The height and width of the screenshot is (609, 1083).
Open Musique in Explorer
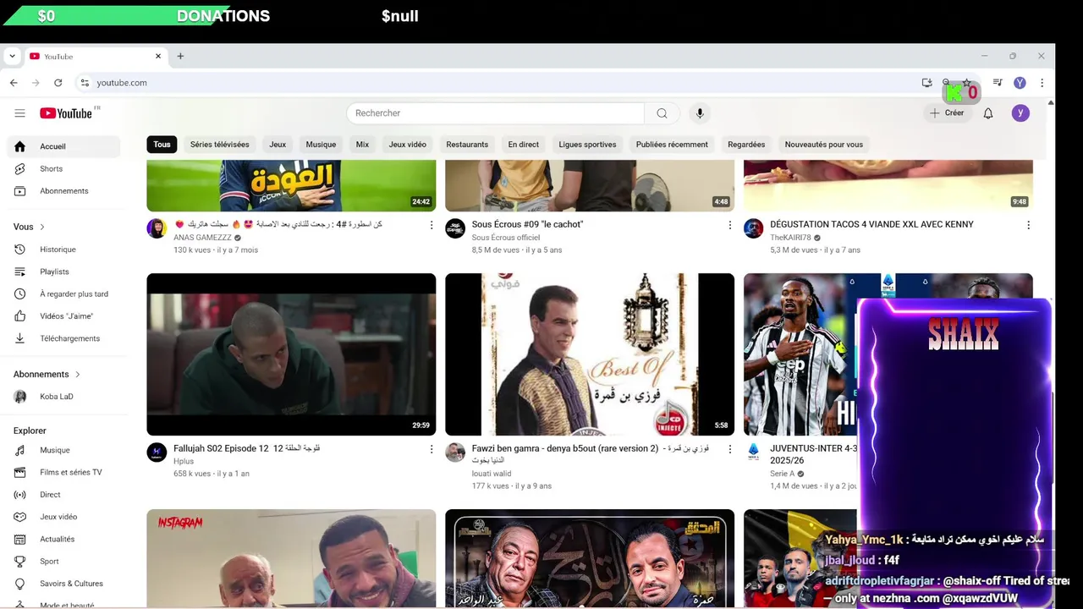click(64, 450)
